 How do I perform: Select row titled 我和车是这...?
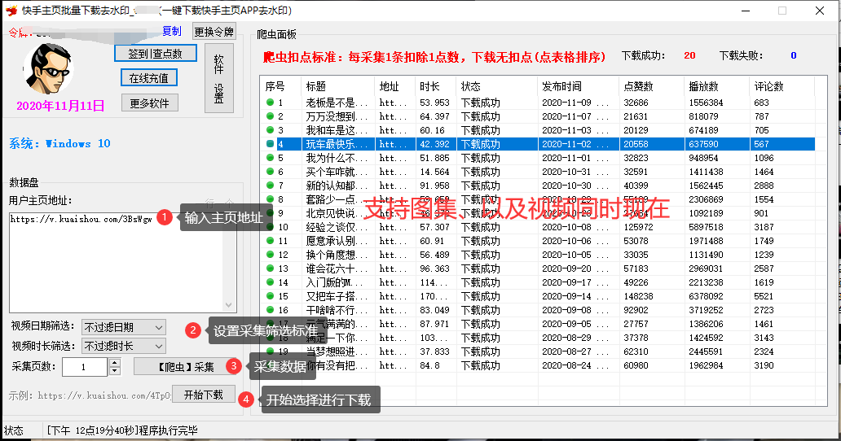[537, 130]
